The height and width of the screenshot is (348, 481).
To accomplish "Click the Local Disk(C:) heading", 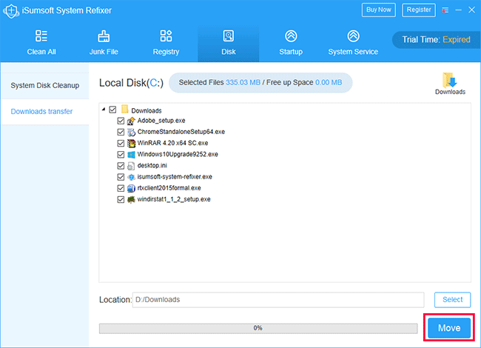I will [131, 83].
